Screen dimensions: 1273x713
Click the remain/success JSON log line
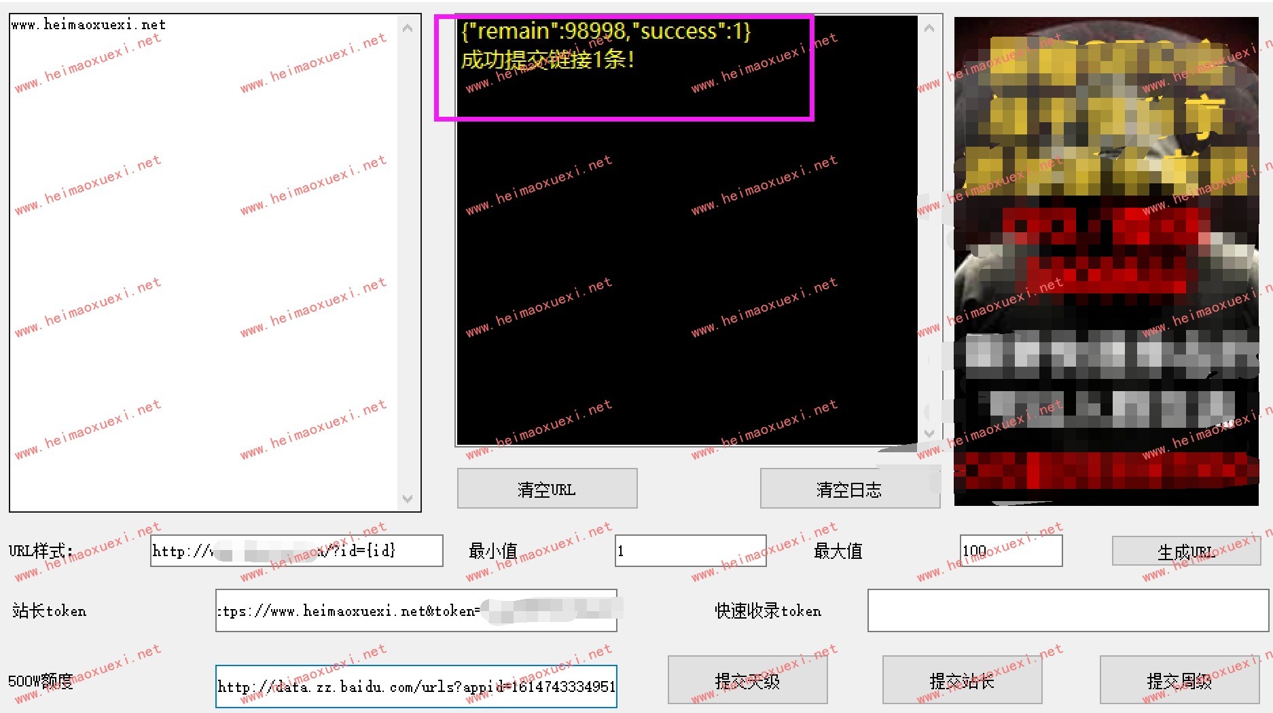(605, 31)
